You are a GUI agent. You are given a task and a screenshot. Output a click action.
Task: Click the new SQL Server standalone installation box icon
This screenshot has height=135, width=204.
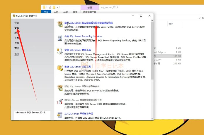60,24
